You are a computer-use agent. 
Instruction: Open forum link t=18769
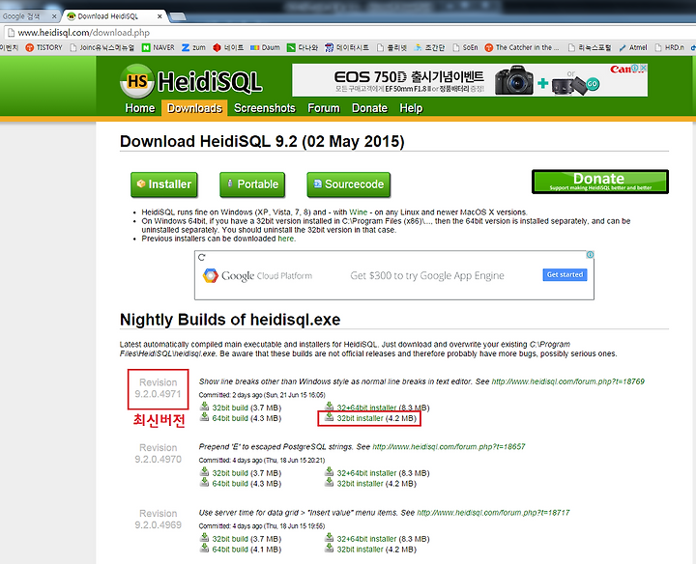pyautogui.click(x=567, y=381)
